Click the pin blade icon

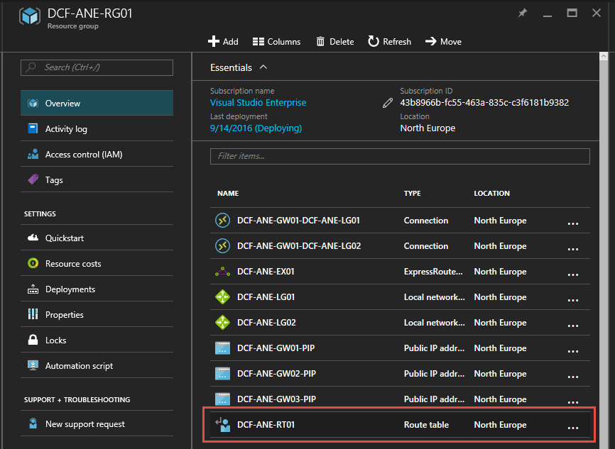click(x=523, y=13)
